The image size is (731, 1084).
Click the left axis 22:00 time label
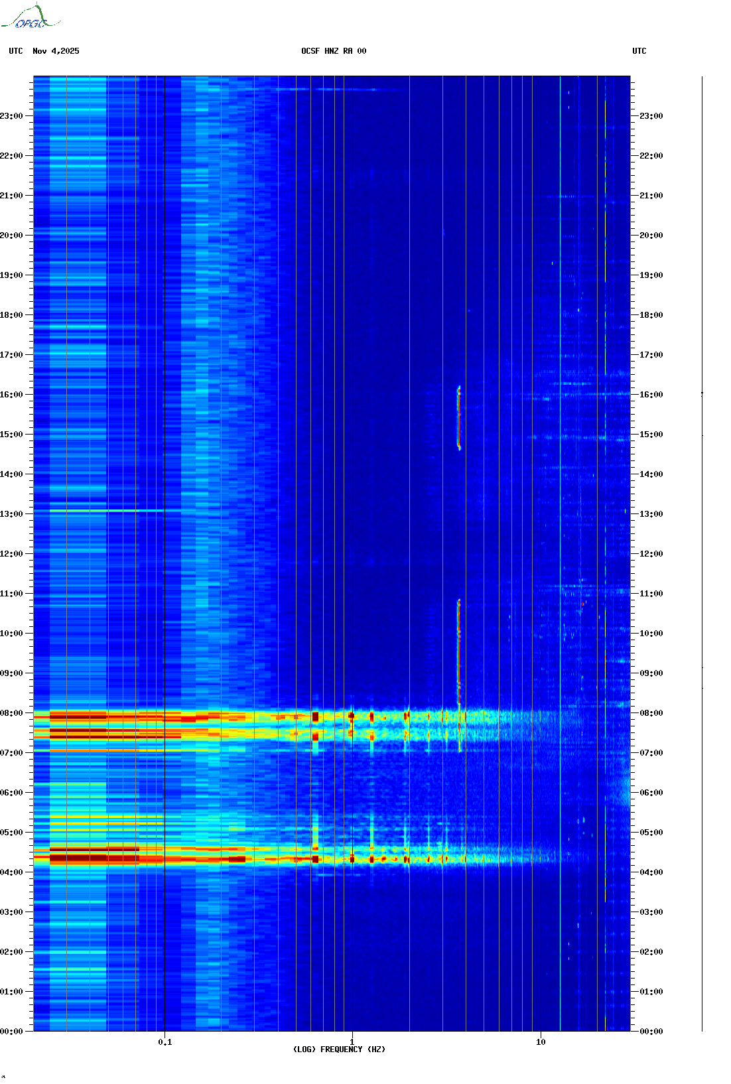coord(11,156)
